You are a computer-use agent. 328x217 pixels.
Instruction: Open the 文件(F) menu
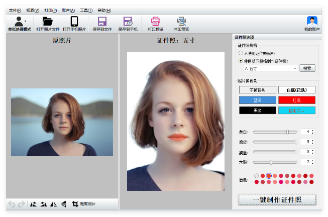coord(15,10)
